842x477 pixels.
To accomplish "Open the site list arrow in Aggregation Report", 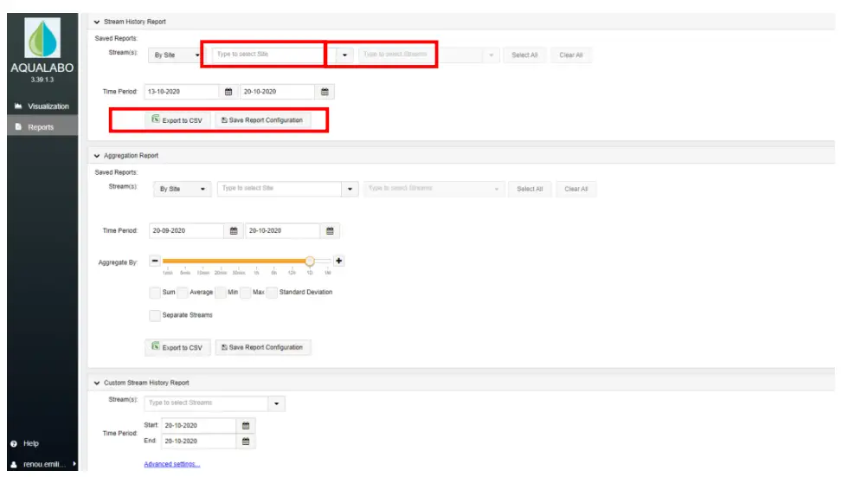I will coord(350,189).
